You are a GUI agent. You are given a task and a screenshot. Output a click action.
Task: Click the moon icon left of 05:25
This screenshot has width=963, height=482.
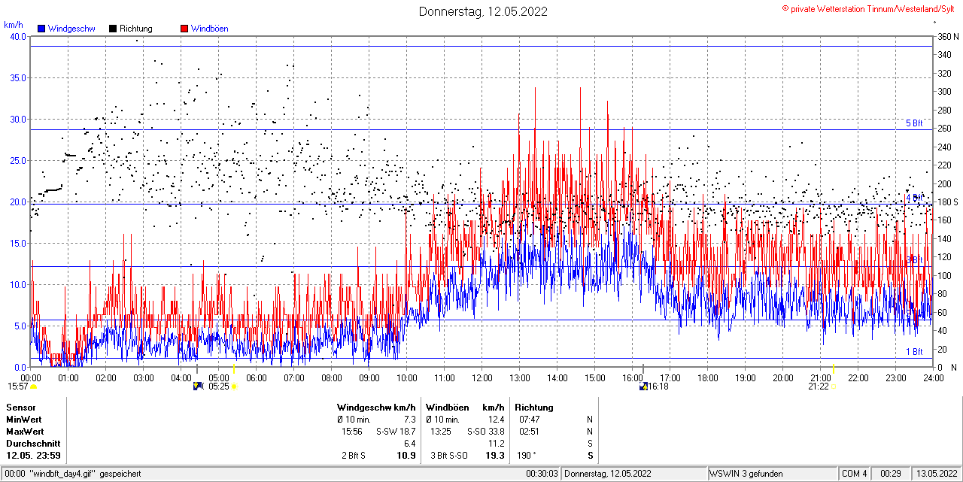(198, 387)
